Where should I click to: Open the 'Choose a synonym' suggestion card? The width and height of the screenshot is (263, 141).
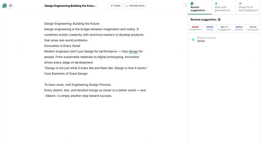pyautogui.click(x=224, y=39)
